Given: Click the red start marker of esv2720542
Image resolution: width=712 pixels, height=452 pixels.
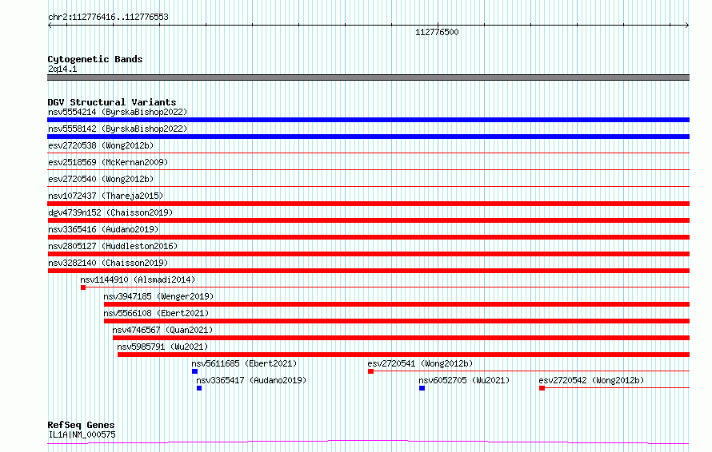Looking at the screenshot, I should [542, 388].
